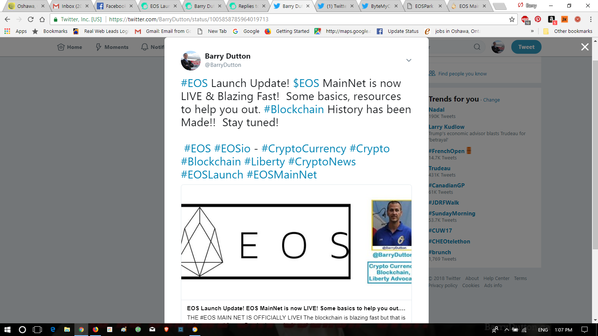Open the Nadal trending topic
Viewport: 598px width, 336px height.
pos(436,110)
